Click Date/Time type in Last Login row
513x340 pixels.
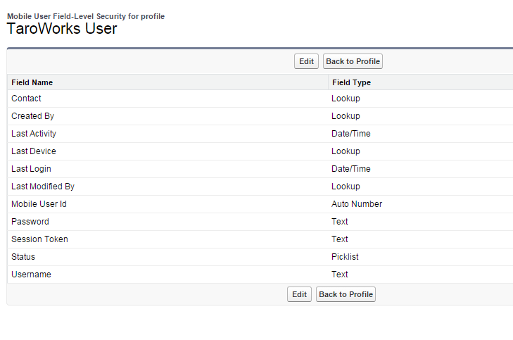pos(351,169)
